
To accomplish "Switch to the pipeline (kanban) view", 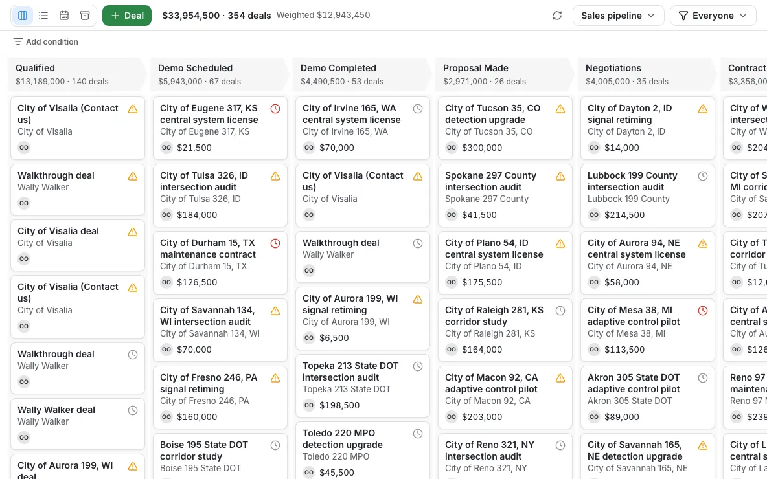I will [x=23, y=16].
